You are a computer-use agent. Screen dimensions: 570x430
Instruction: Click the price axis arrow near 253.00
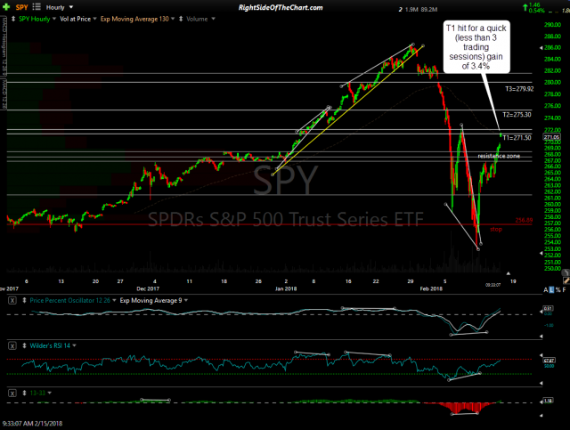pyautogui.click(x=541, y=253)
